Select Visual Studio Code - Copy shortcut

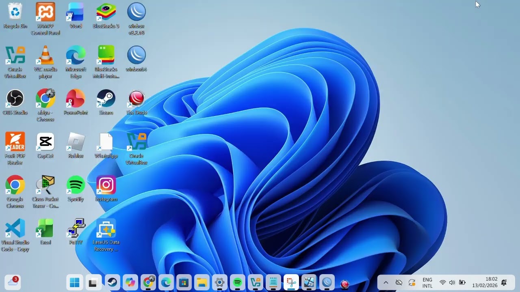15,235
